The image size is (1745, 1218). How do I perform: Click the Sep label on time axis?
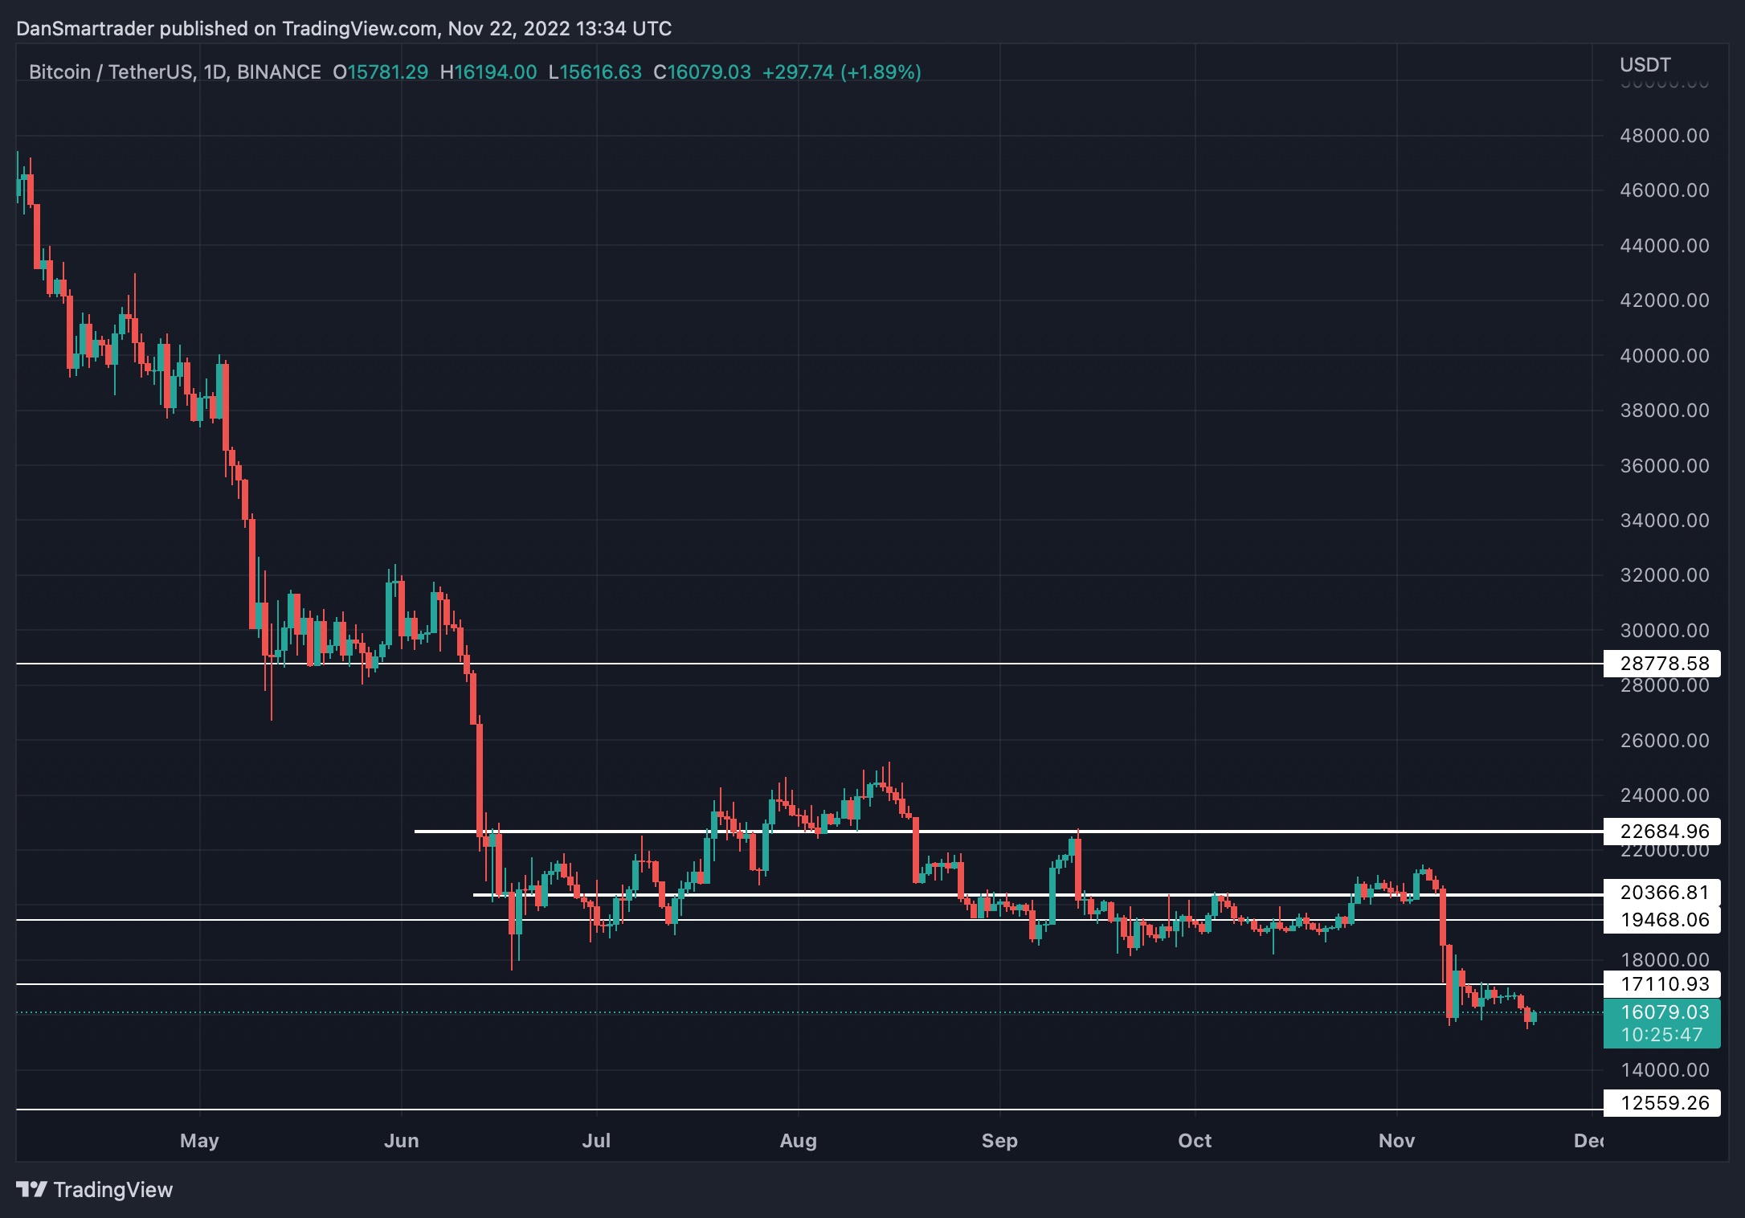point(999,1140)
